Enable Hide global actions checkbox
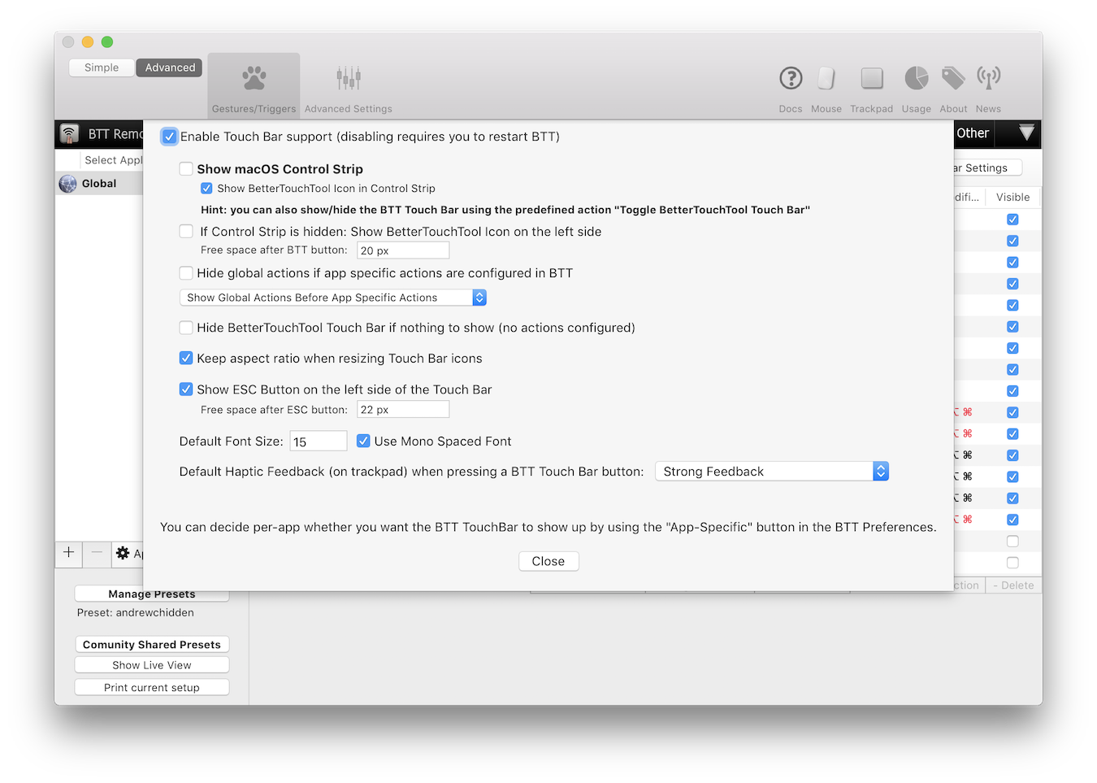Image resolution: width=1097 pixels, height=783 pixels. (x=186, y=273)
